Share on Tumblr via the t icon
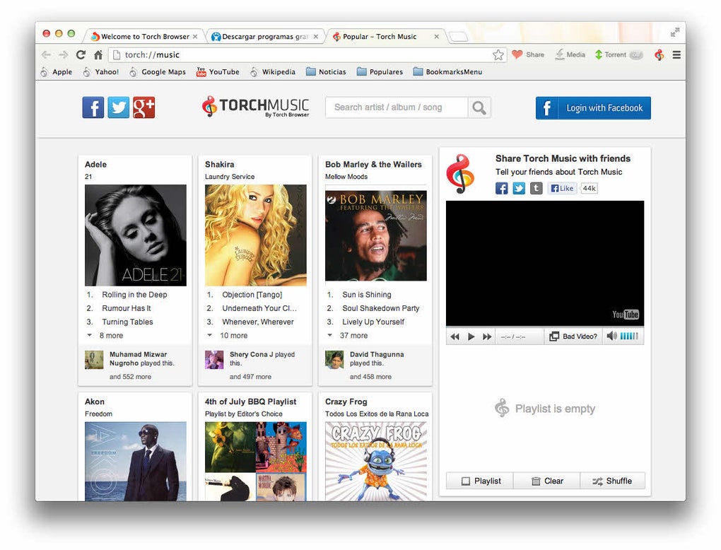The image size is (721, 550). pyautogui.click(x=536, y=188)
